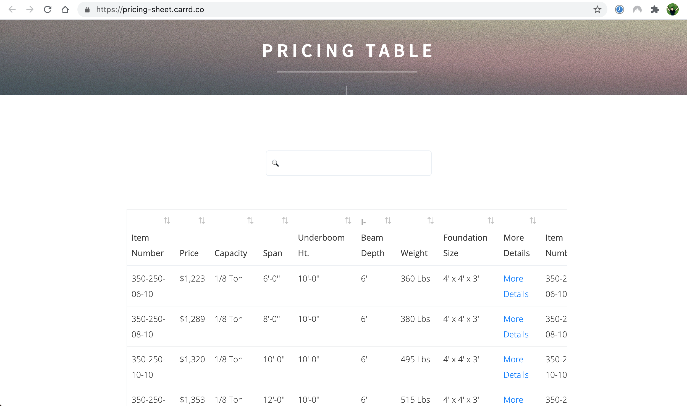This screenshot has height=406, width=687.
Task: Sort by the Price column arrows
Action: point(202,220)
